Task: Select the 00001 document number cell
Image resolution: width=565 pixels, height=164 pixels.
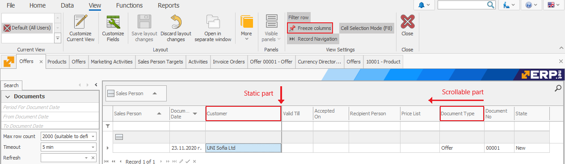Action: (x=499, y=148)
